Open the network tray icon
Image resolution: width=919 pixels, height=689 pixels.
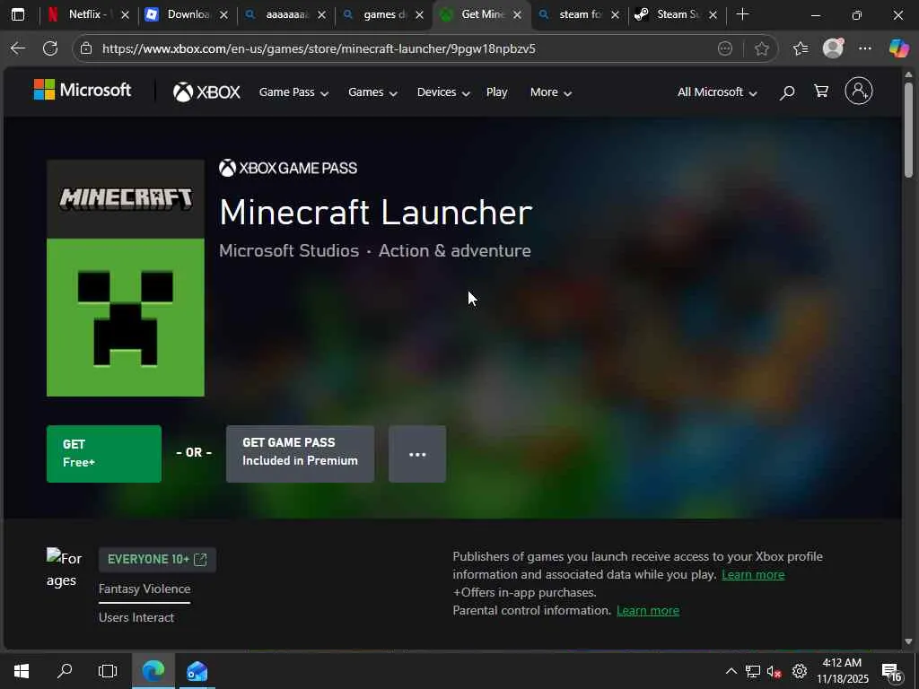(x=753, y=671)
